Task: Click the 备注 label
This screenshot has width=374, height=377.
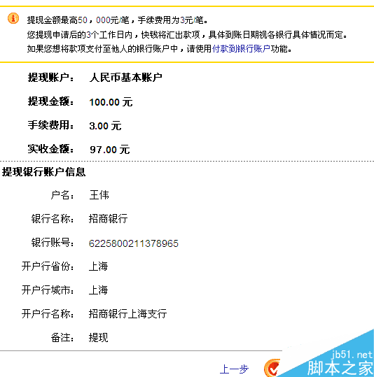Action: (x=62, y=338)
